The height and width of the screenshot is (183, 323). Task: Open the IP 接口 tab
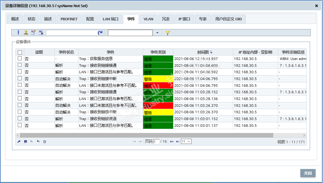(184, 19)
